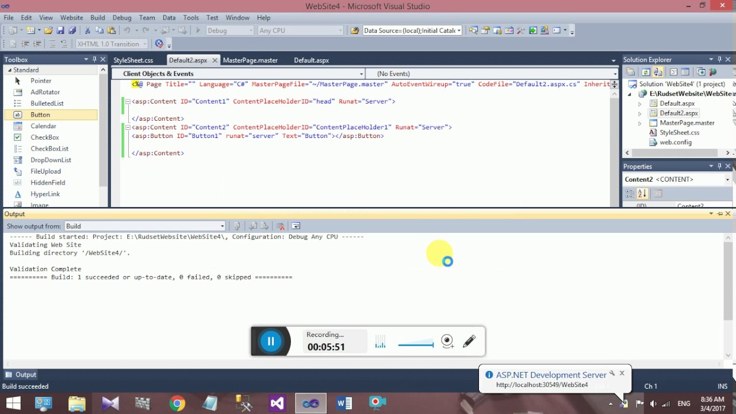Open the Data Source connection dropdown

(x=459, y=30)
